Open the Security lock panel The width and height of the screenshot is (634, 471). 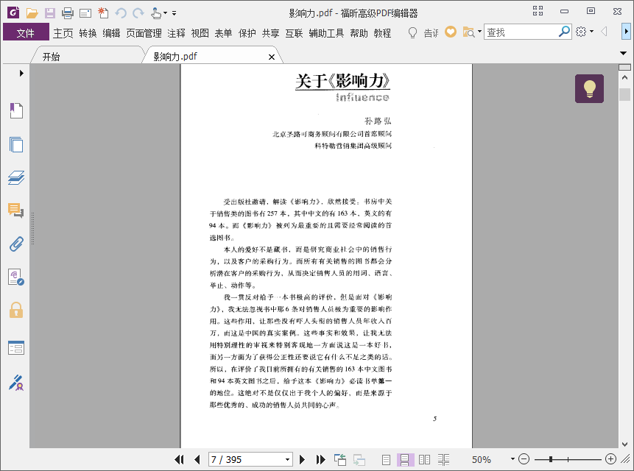tap(16, 311)
